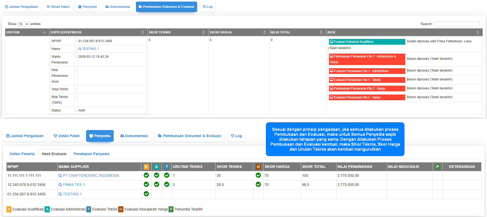Click the brown H column header icon
The height and width of the screenshot is (217, 487).
coord(258,167)
